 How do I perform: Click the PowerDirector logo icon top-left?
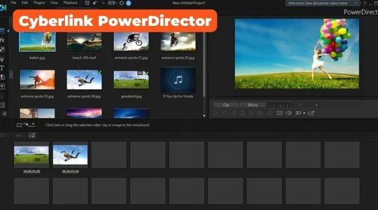[x=3, y=8]
